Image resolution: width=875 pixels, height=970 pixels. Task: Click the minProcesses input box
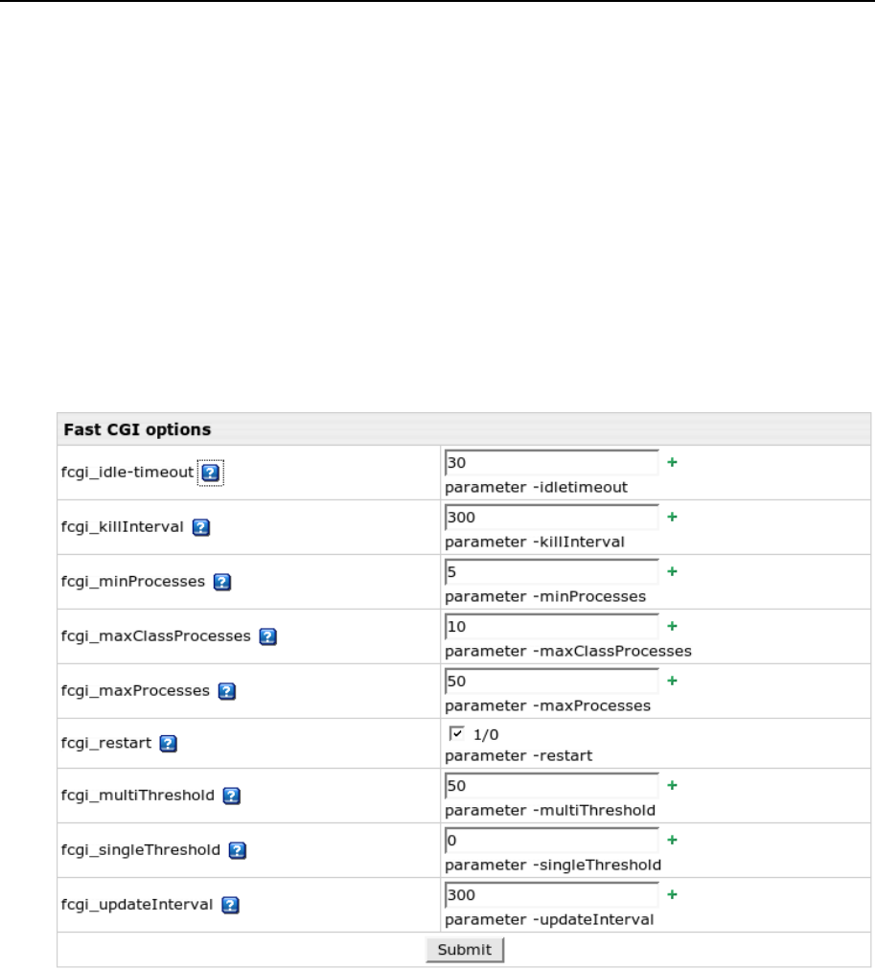pyautogui.click(x=551, y=571)
